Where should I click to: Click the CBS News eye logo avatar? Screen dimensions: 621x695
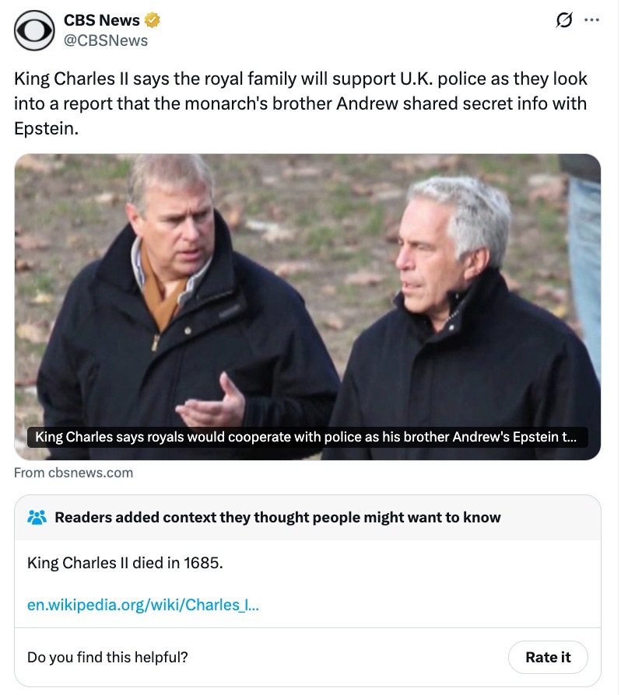coord(34,30)
